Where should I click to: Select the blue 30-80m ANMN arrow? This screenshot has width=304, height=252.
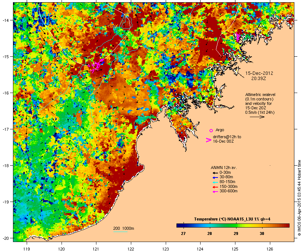tap(215, 178)
